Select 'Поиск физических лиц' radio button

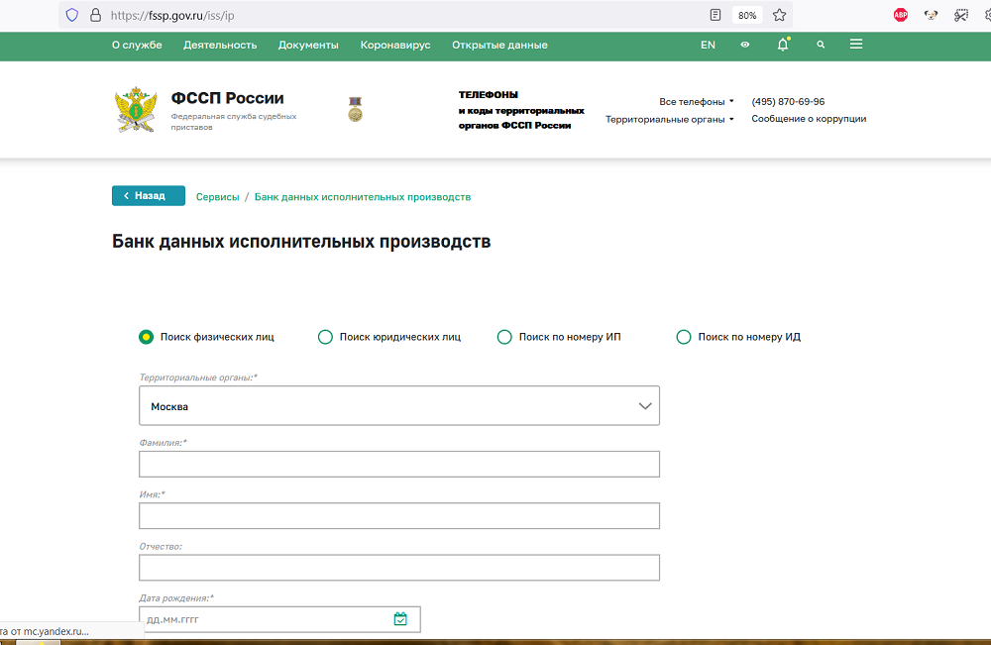point(147,337)
